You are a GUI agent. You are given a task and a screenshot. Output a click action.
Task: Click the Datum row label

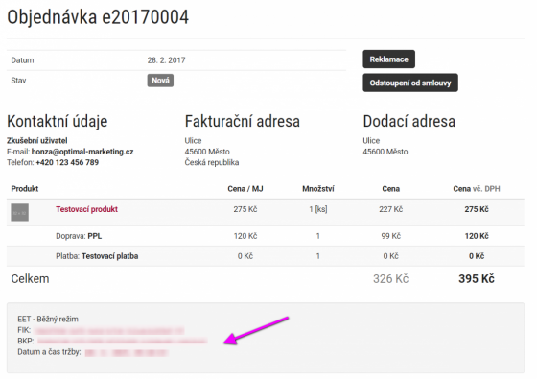pos(22,60)
